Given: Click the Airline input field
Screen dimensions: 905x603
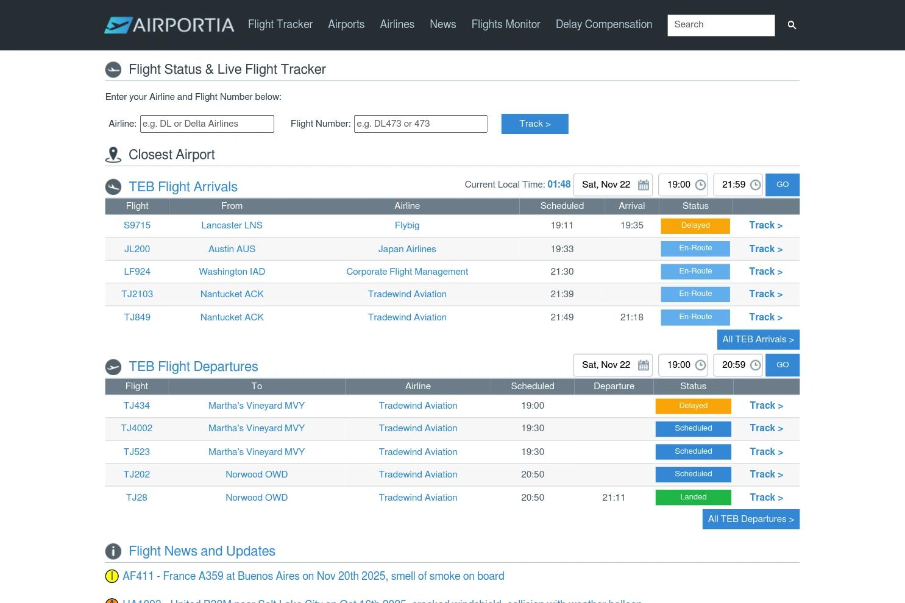Looking at the screenshot, I should pyautogui.click(x=207, y=124).
